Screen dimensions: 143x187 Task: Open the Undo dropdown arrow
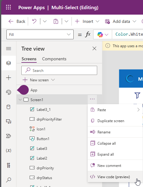click(x=45, y=21)
